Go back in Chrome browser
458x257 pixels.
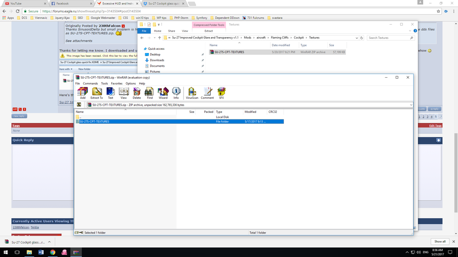4,11
